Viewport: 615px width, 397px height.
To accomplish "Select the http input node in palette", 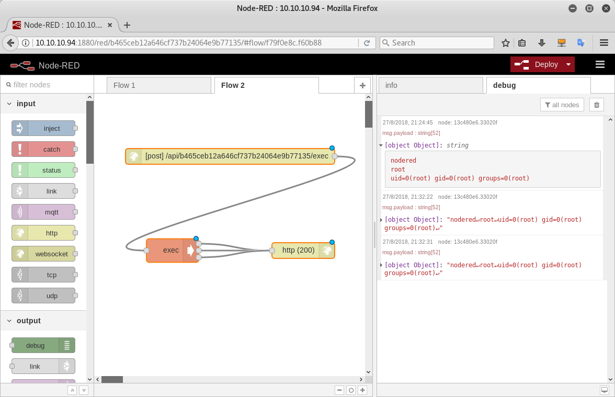I will tap(43, 233).
